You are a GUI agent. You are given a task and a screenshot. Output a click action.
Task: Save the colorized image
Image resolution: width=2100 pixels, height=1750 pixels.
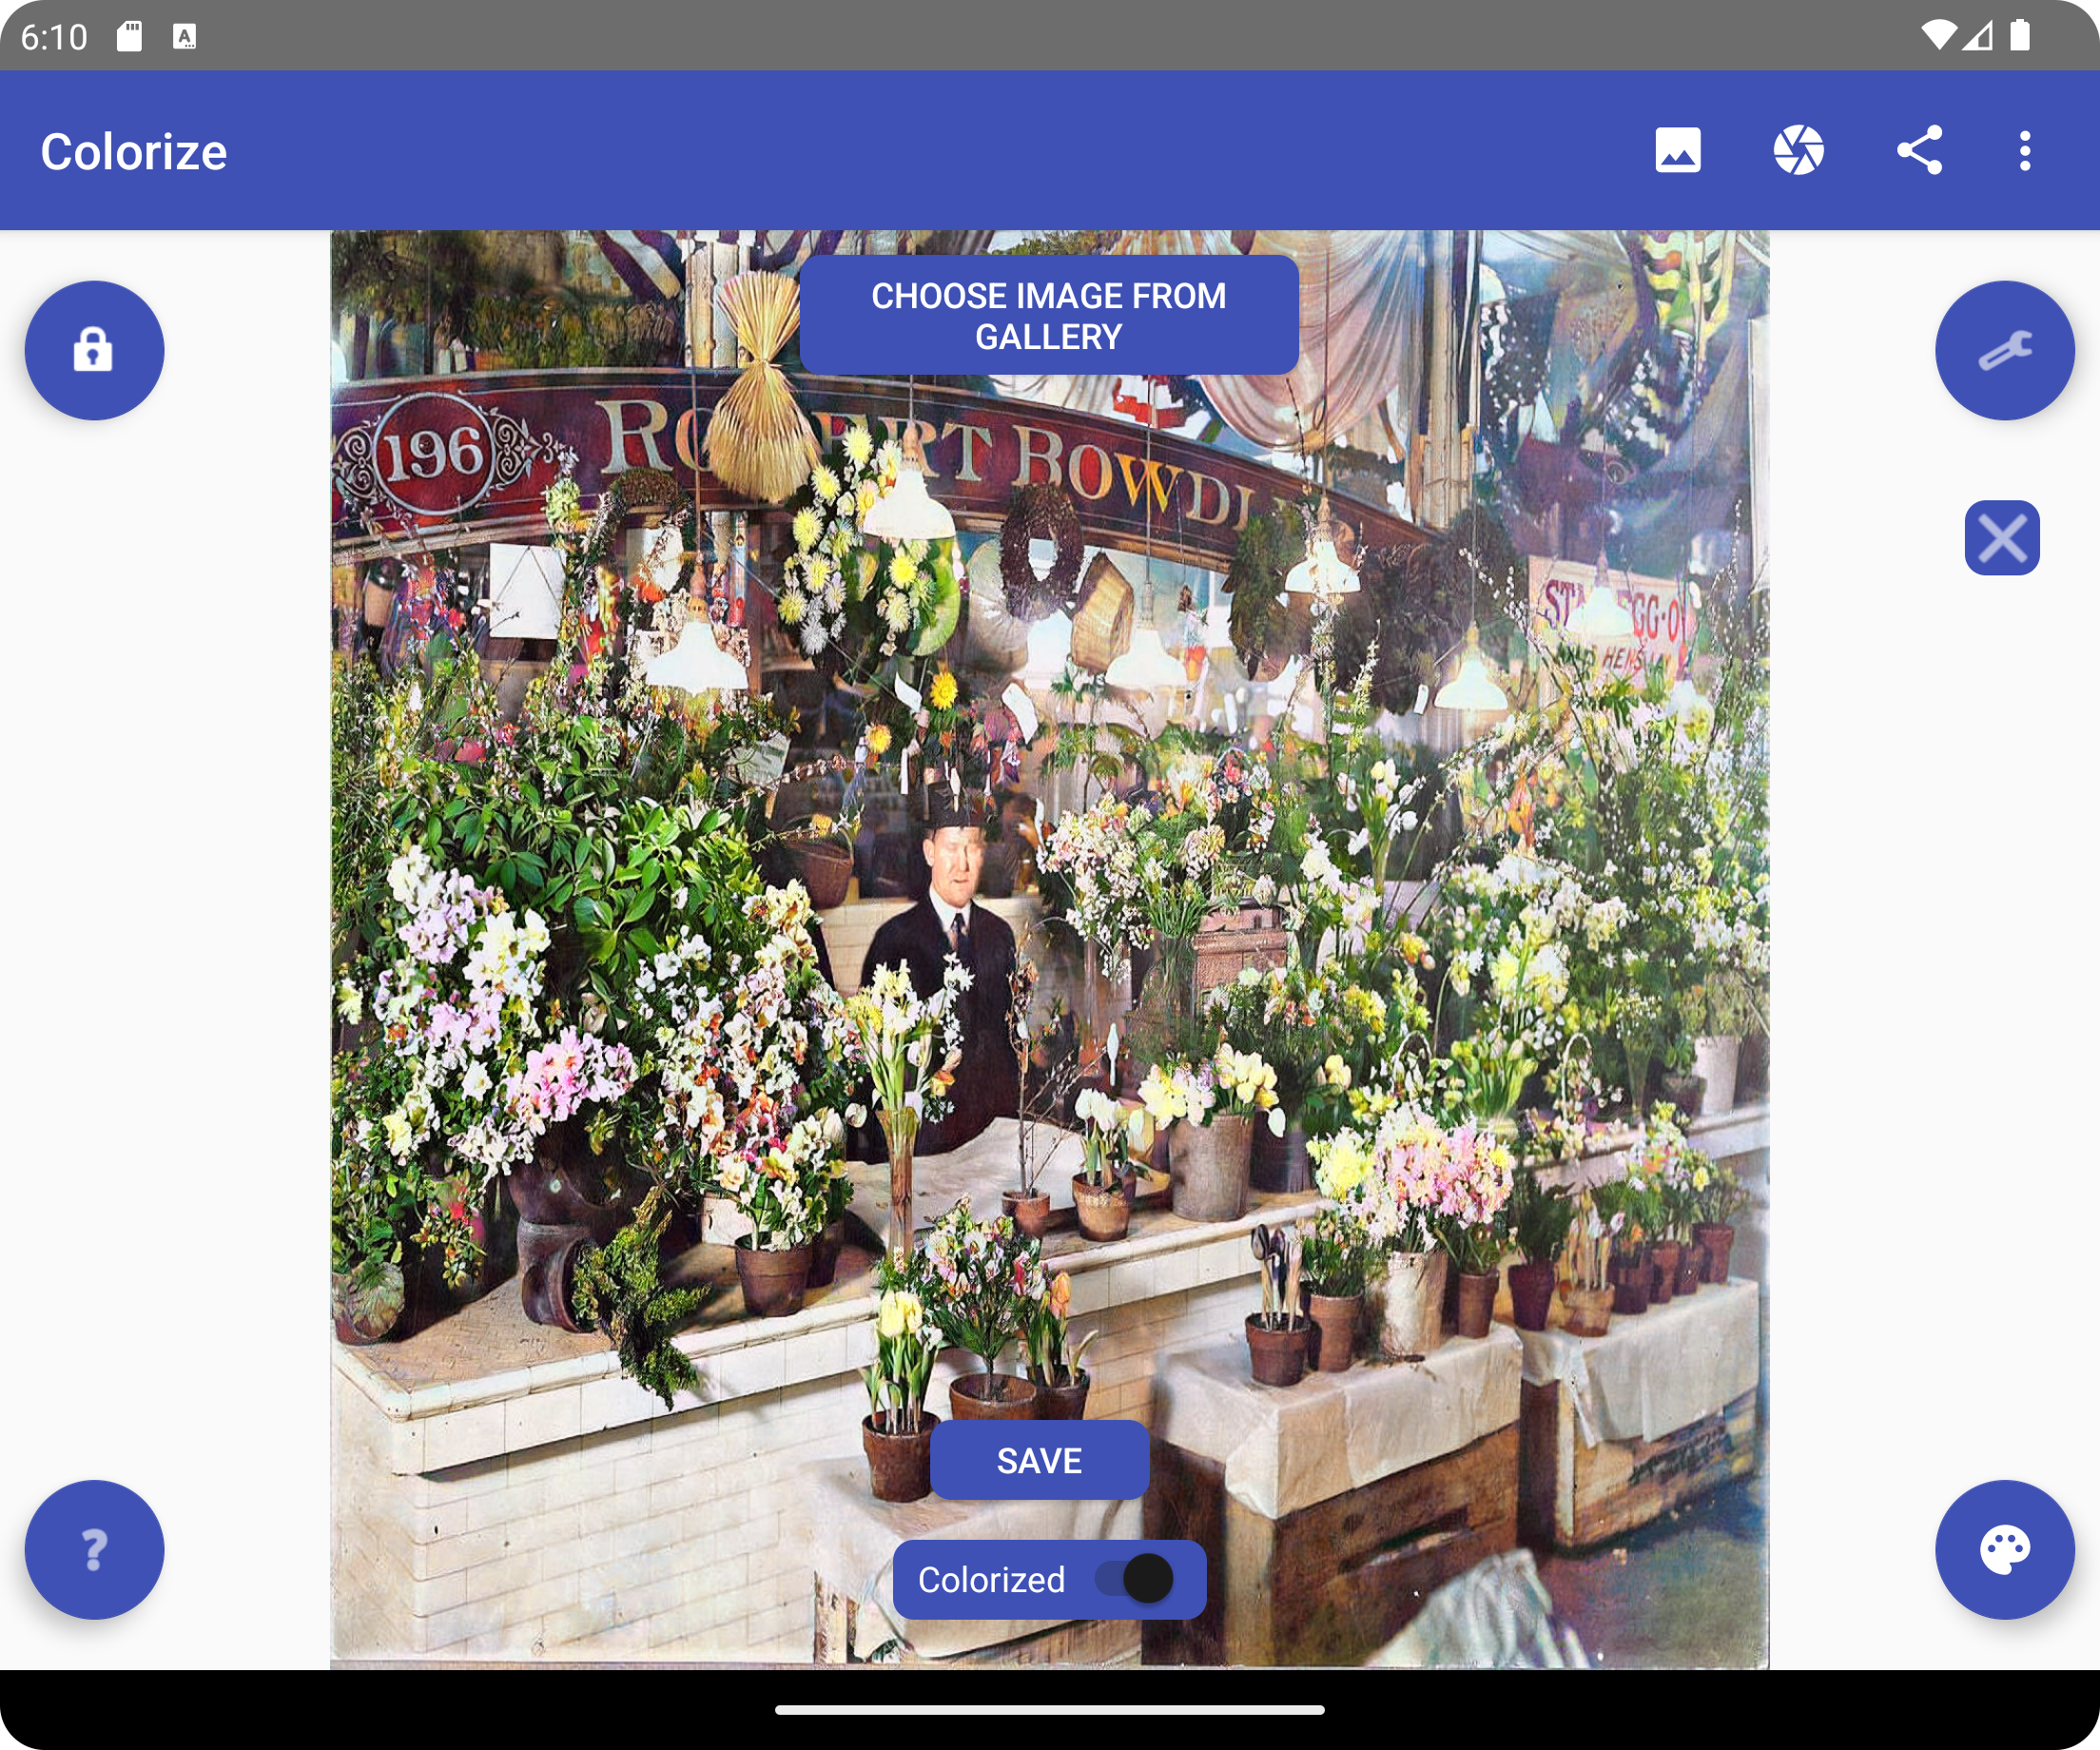(x=1039, y=1460)
